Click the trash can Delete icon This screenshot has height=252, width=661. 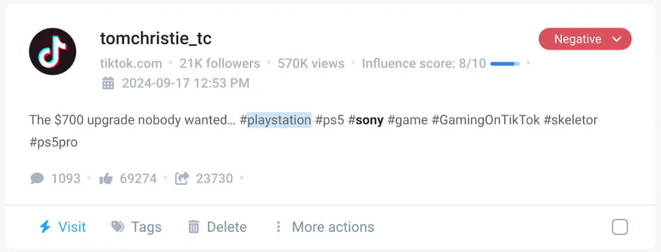click(x=194, y=227)
